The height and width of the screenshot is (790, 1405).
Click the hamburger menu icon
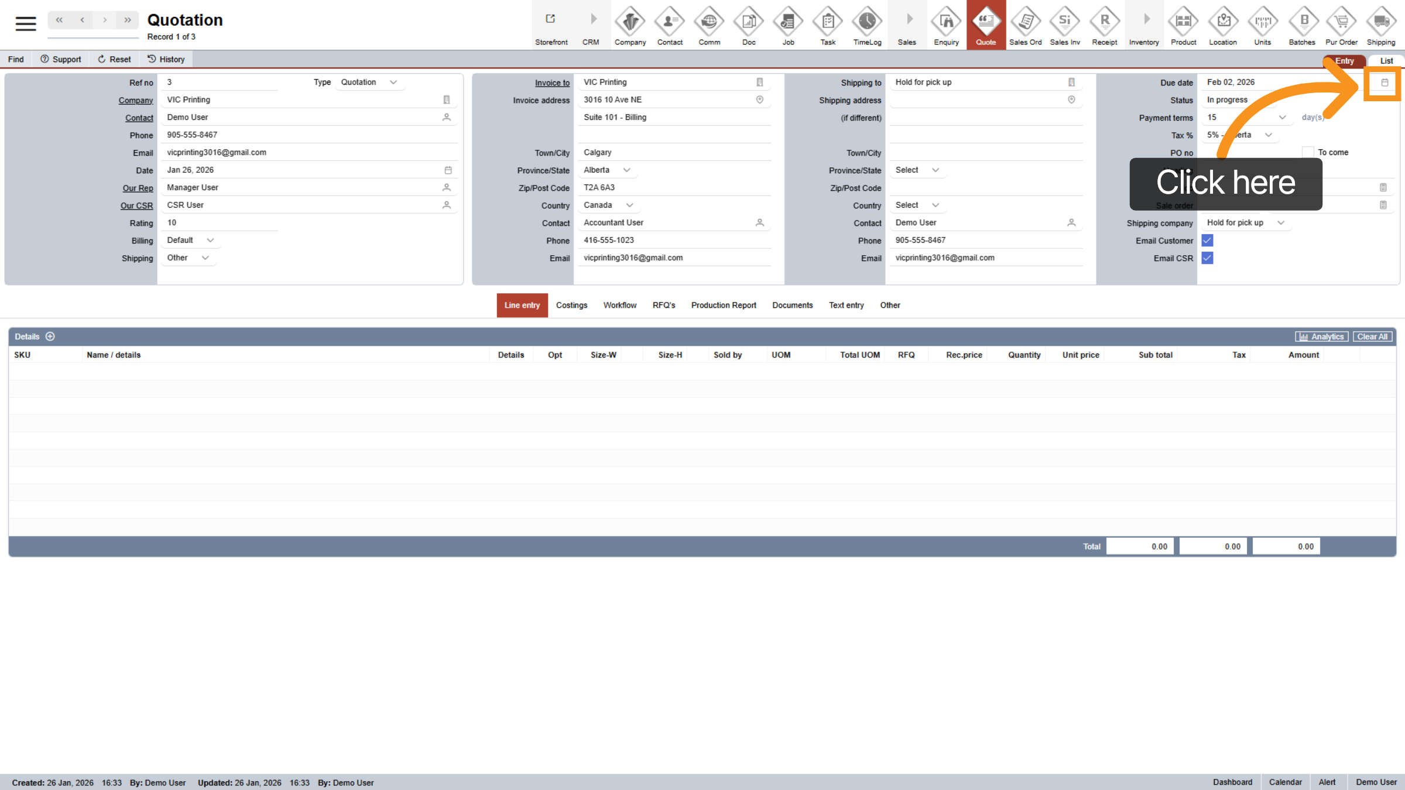click(x=26, y=23)
